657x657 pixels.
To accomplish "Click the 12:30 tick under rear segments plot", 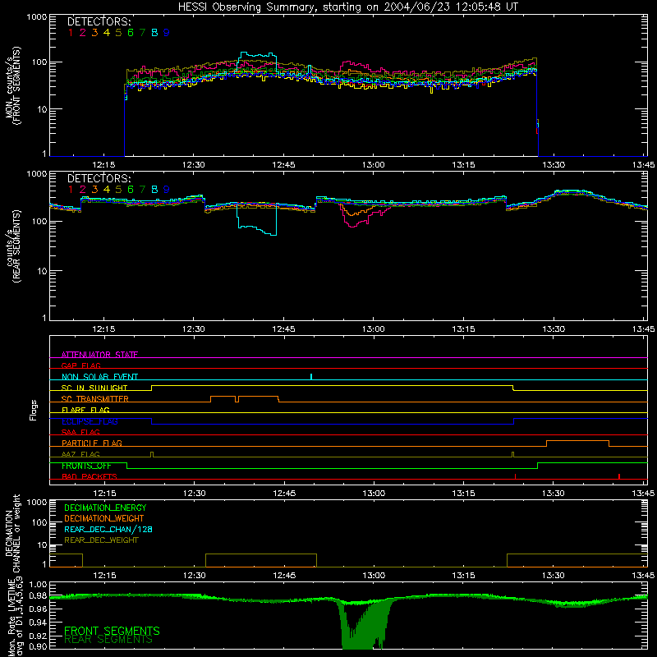I will tap(194, 329).
